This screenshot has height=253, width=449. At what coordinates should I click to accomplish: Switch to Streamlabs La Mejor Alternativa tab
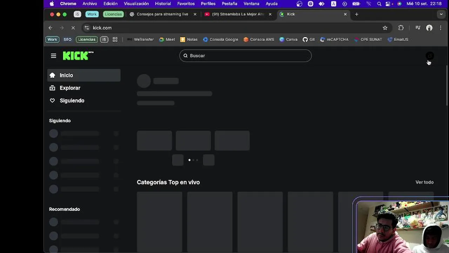238,14
